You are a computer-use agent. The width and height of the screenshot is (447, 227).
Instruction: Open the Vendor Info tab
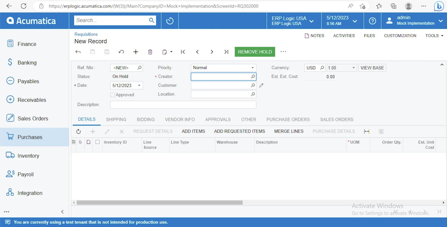[180, 119]
